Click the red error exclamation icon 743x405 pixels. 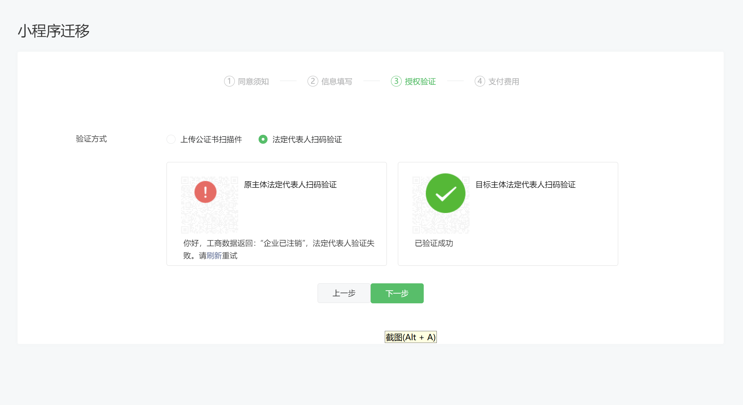pos(205,192)
